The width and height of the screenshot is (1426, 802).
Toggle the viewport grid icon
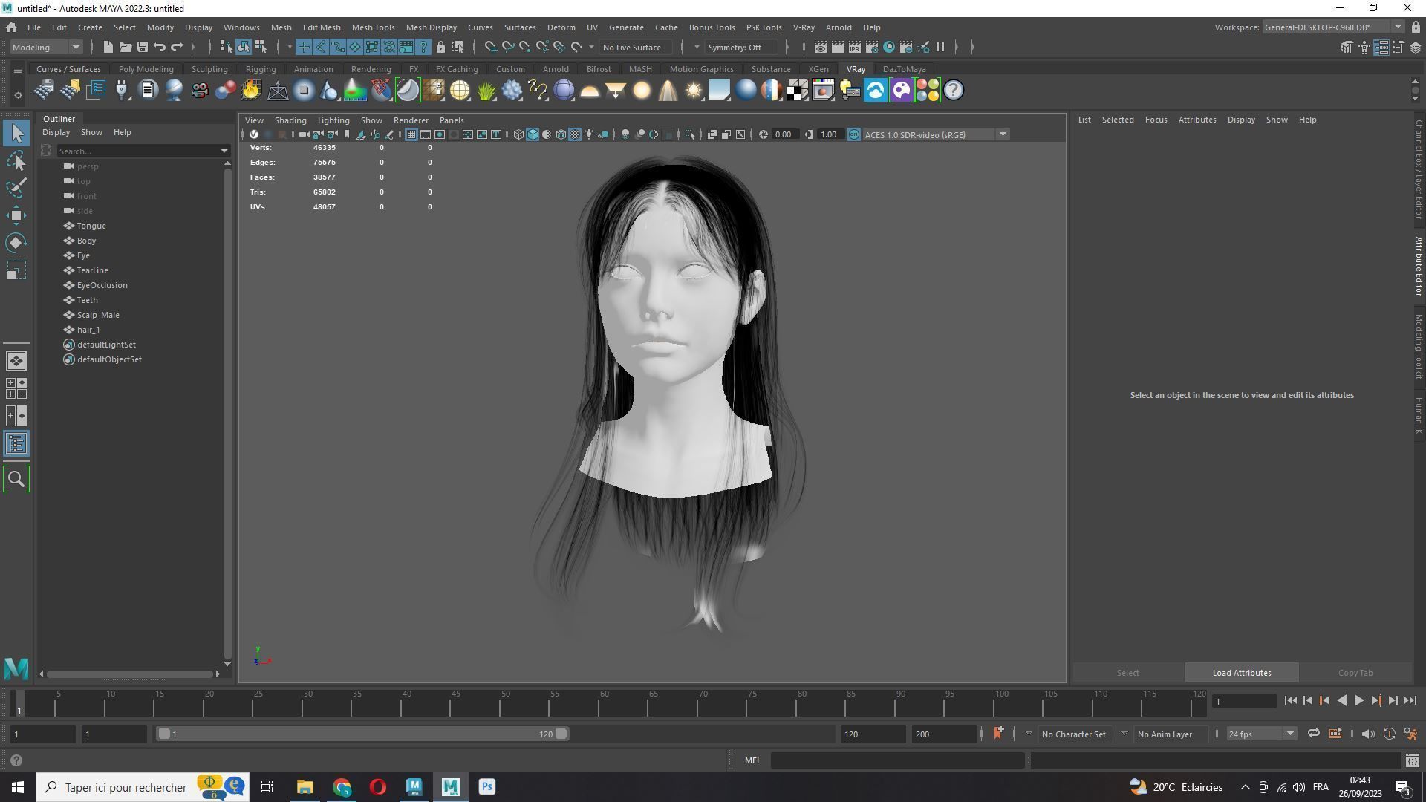(x=411, y=134)
